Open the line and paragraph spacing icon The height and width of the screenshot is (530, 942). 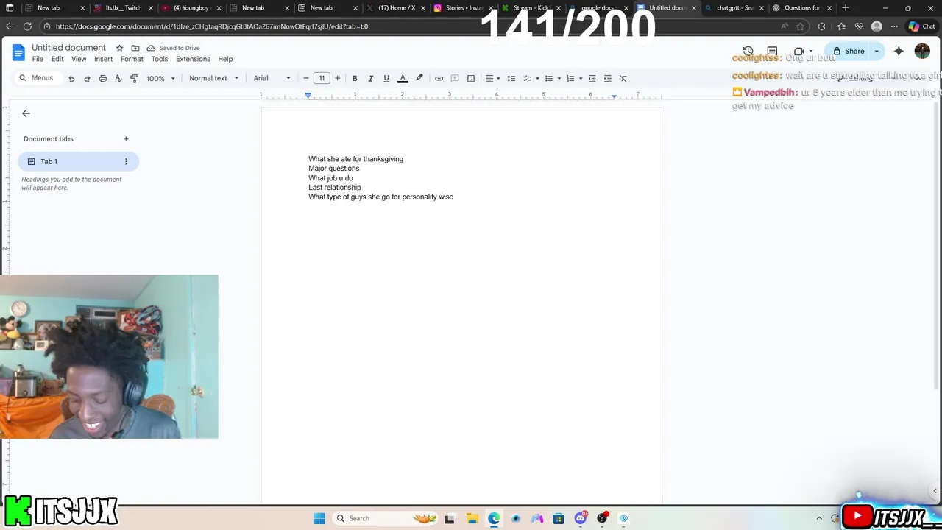tap(511, 78)
